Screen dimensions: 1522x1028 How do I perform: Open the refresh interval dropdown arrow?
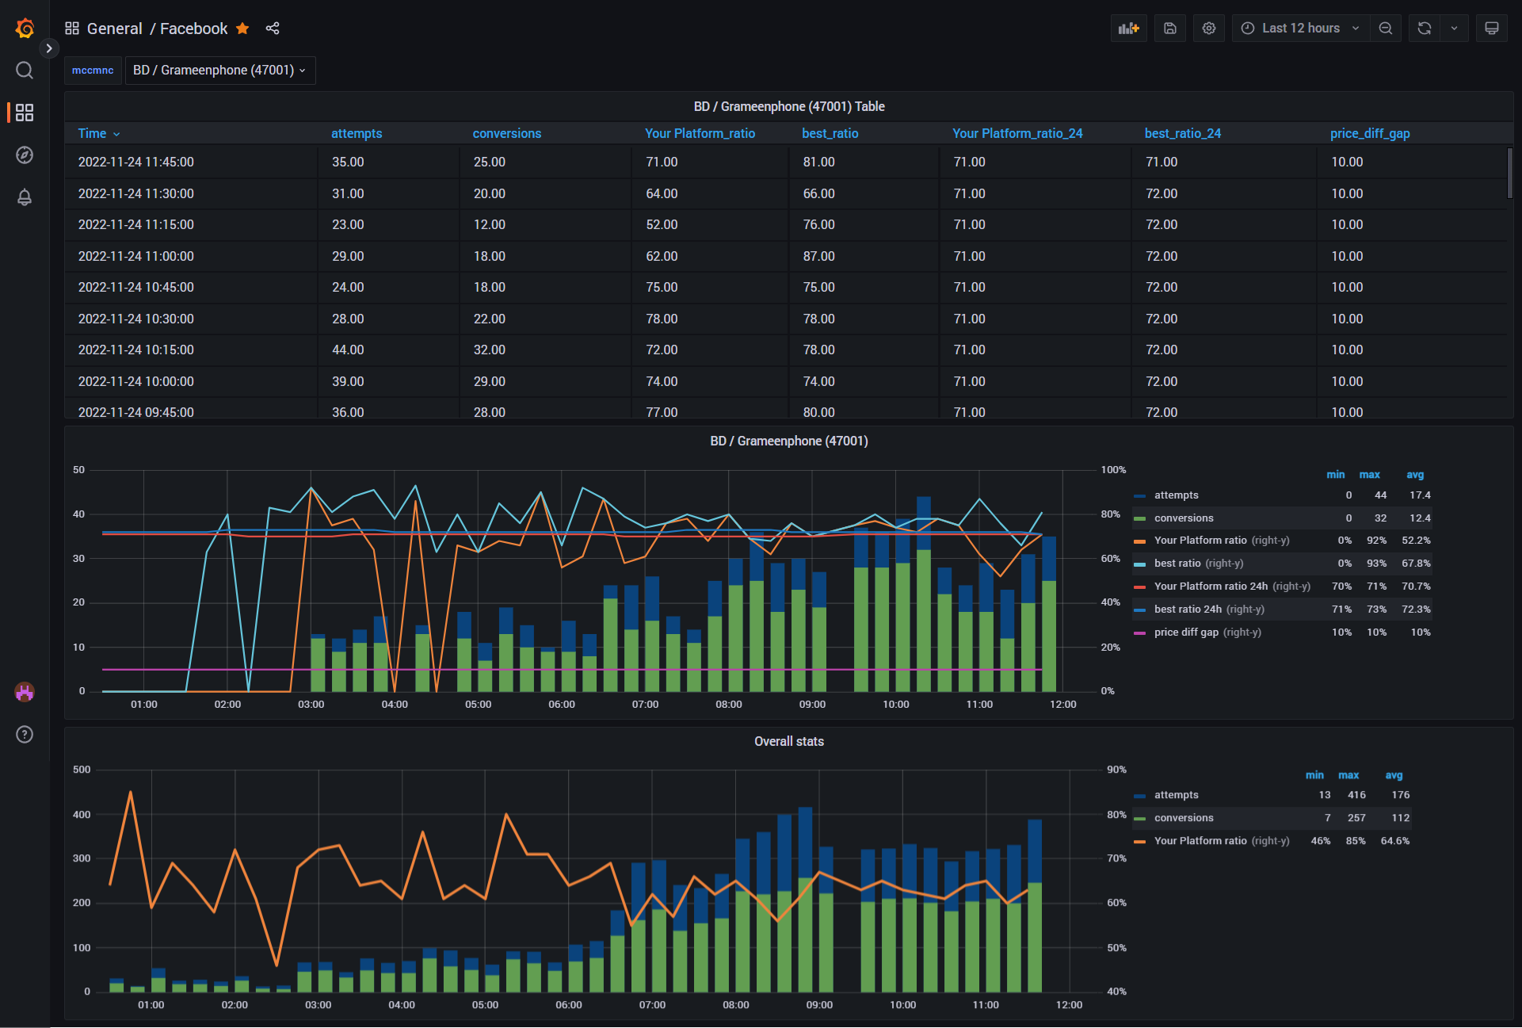click(x=1454, y=29)
